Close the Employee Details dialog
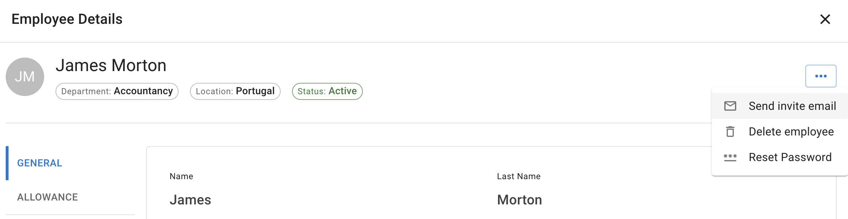Screen dimensions: 848x219 coord(825,19)
